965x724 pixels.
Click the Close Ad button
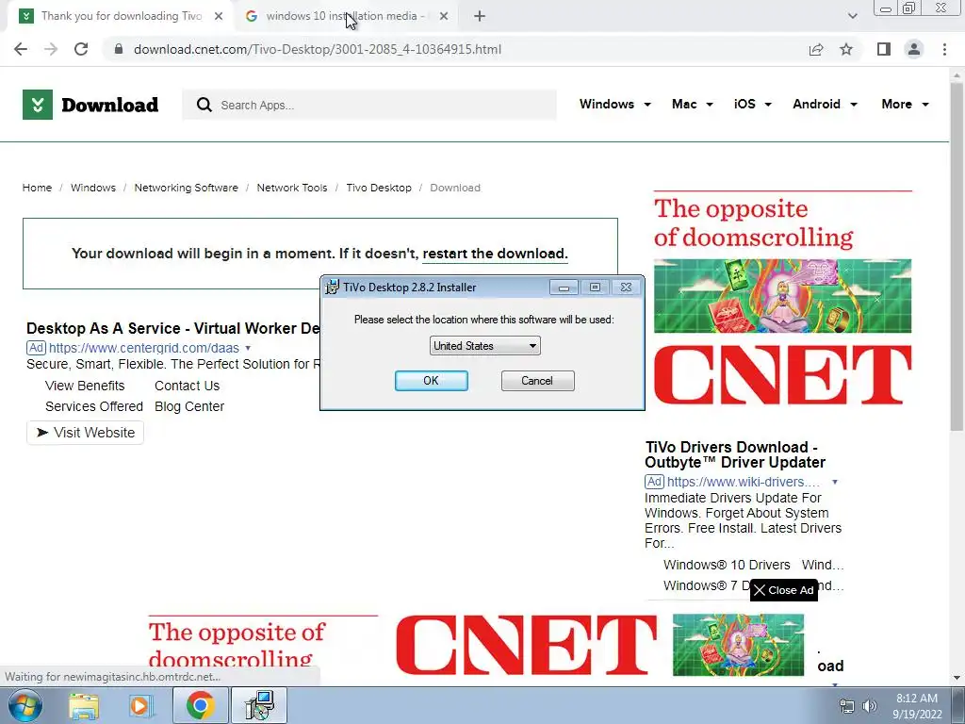click(x=783, y=590)
